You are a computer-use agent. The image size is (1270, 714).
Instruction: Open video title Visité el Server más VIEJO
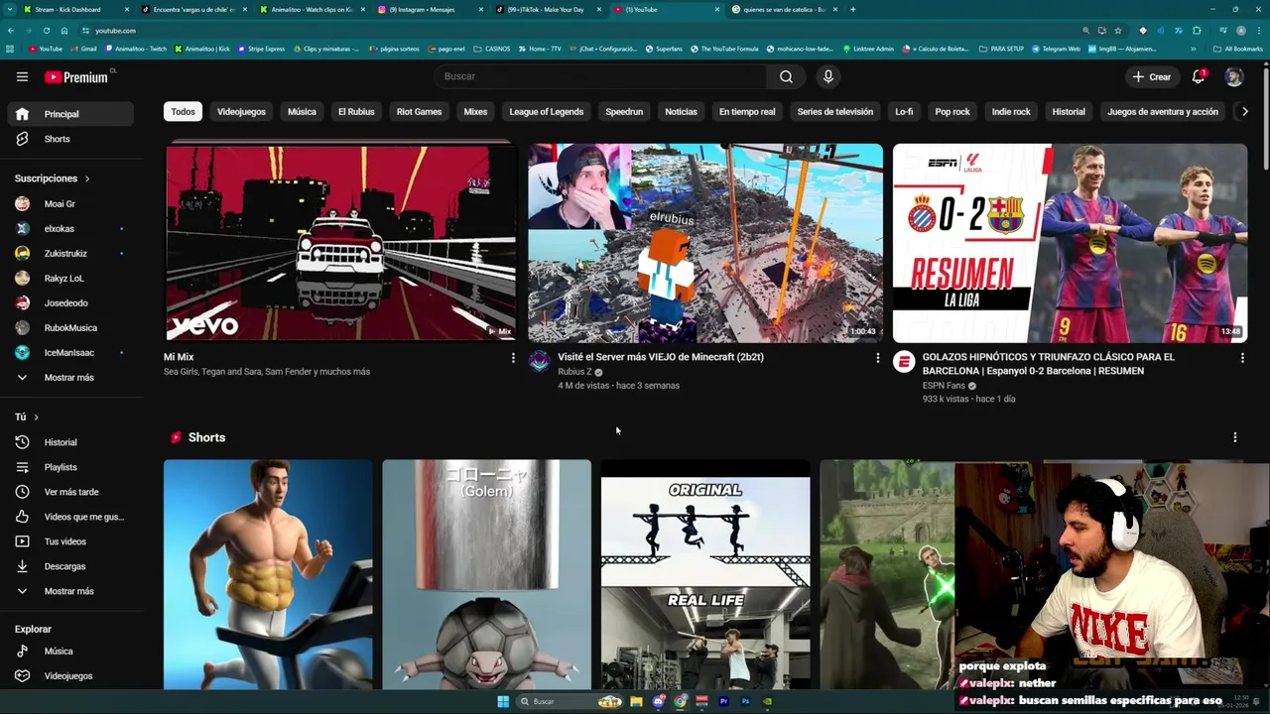point(661,357)
